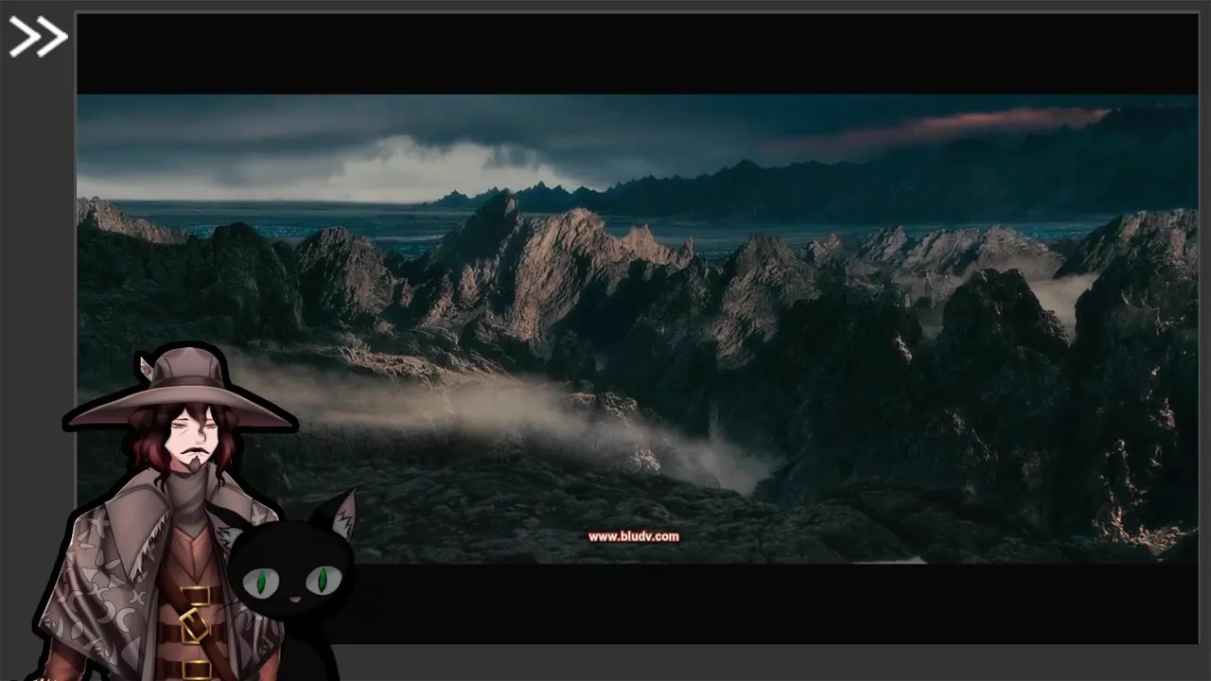Click the mountain landscape video frame
The width and height of the screenshot is (1211, 681).
(637, 328)
